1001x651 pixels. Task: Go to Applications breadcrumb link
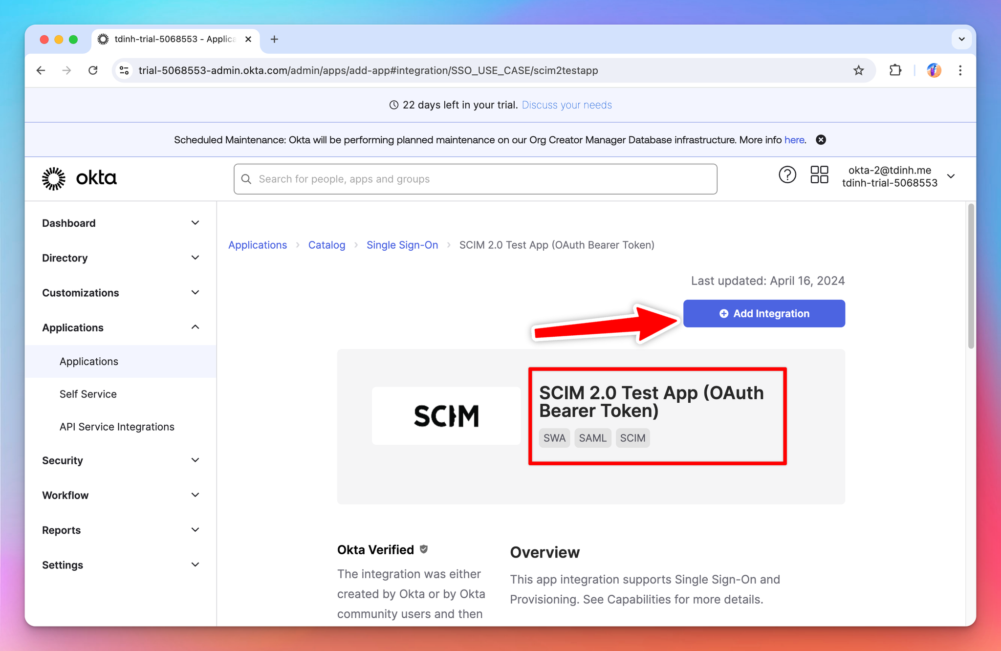tap(258, 245)
